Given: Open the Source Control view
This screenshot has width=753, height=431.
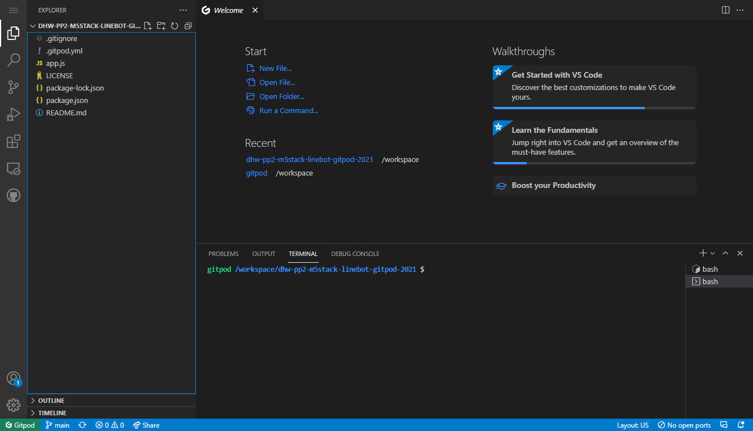Looking at the screenshot, I should point(14,87).
